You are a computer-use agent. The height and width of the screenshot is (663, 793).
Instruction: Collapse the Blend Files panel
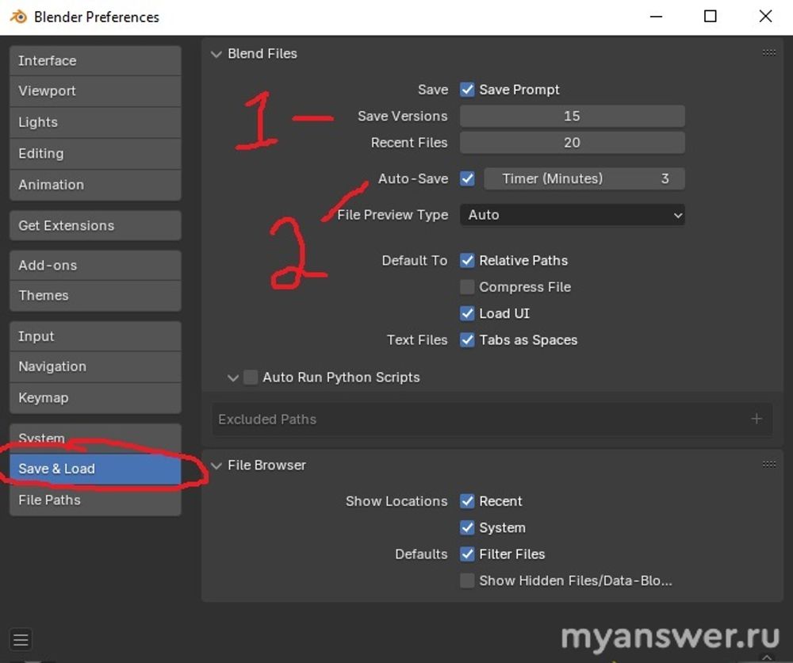tap(216, 54)
